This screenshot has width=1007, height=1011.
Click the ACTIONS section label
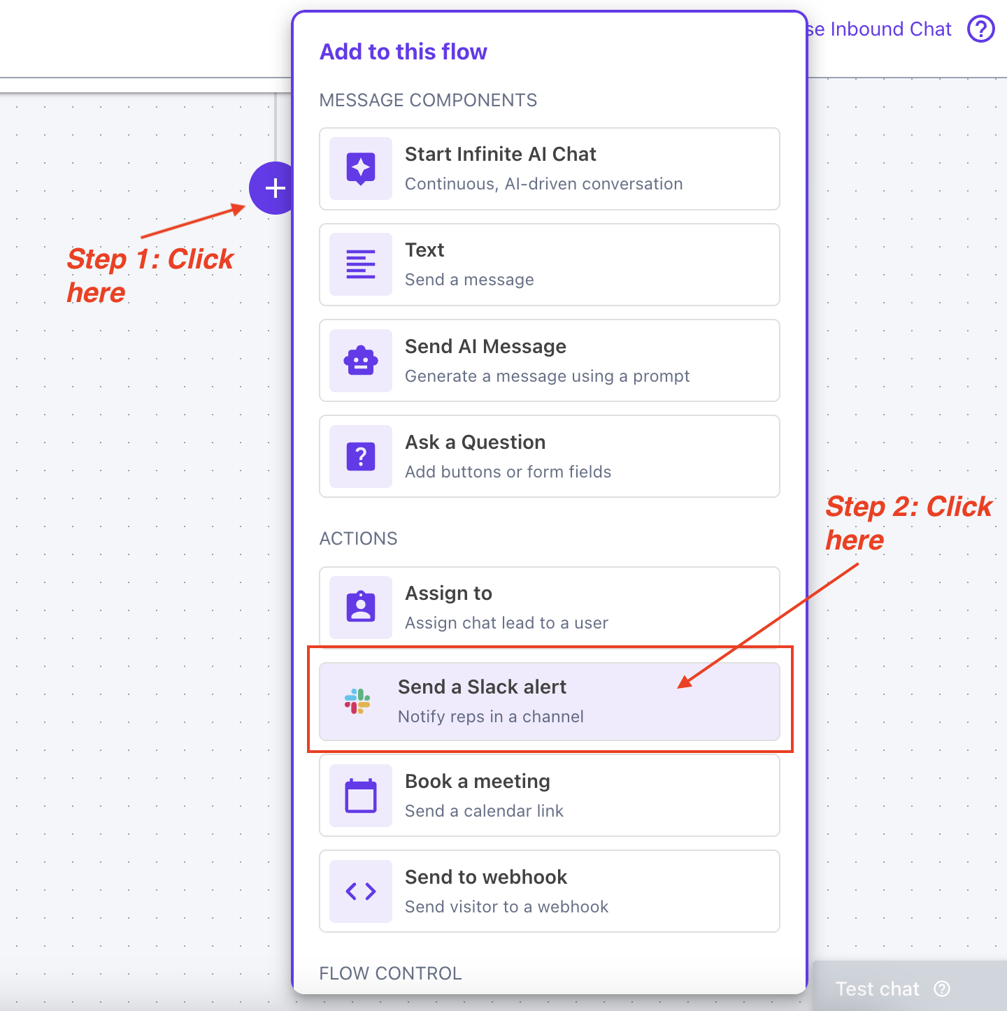coord(358,538)
